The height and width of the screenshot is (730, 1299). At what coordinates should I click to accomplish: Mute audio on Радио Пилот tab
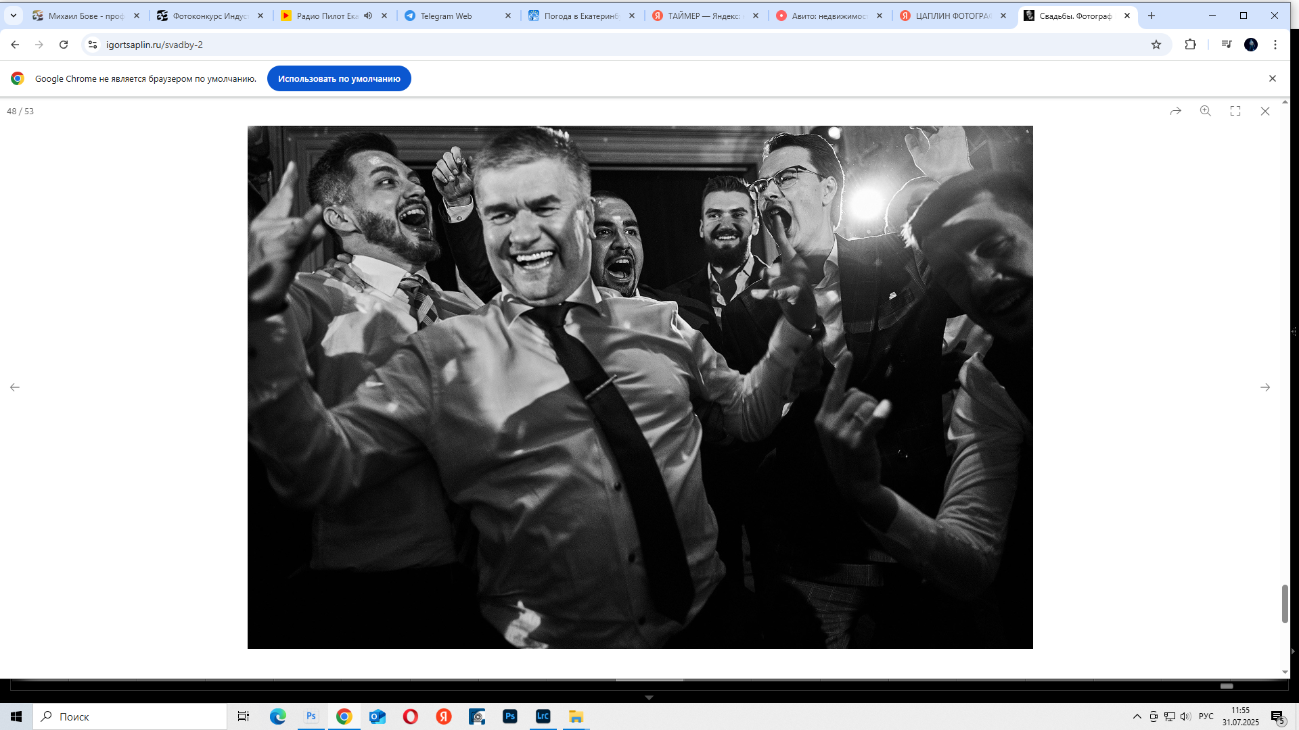pos(368,16)
